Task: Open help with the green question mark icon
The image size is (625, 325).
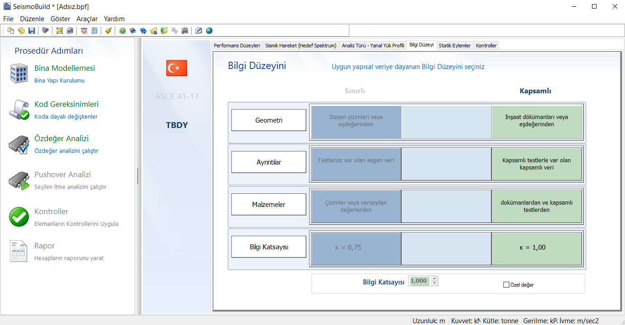Action: [x=122, y=31]
